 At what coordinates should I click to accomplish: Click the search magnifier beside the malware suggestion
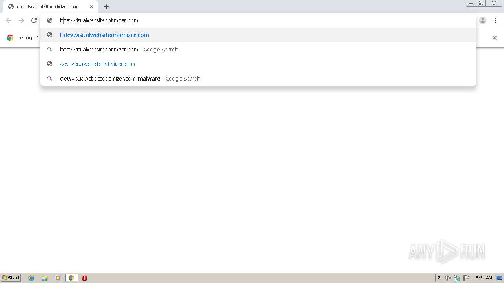tap(50, 79)
